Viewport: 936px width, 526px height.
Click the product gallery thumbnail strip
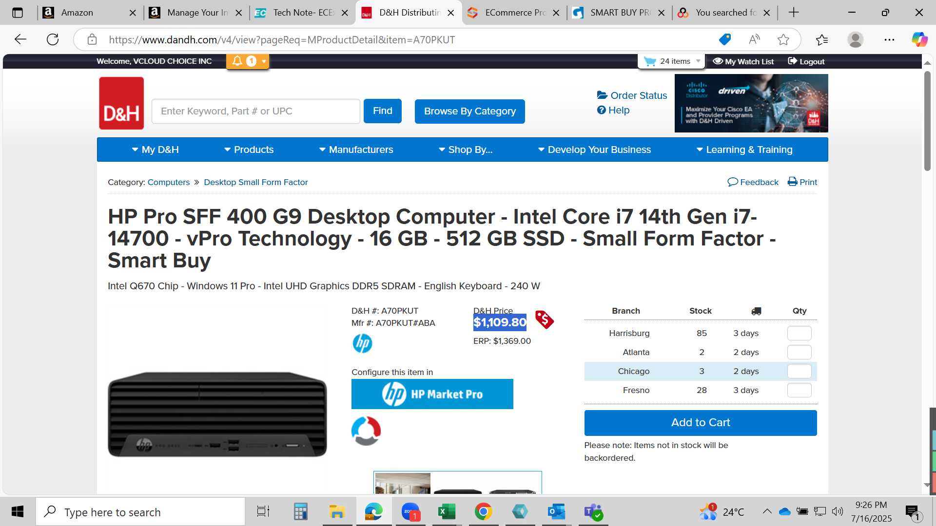point(458,482)
